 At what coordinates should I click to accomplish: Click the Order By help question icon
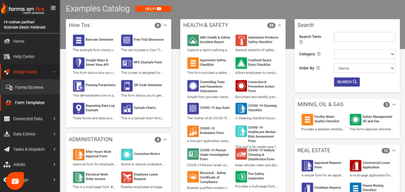click(x=318, y=68)
